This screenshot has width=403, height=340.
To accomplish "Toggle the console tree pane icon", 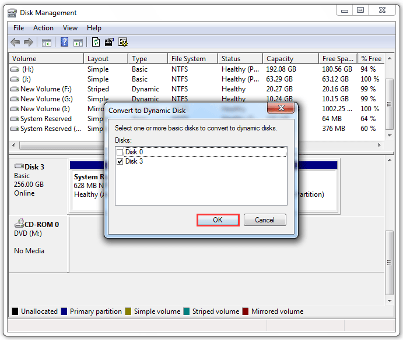I will click(x=47, y=42).
